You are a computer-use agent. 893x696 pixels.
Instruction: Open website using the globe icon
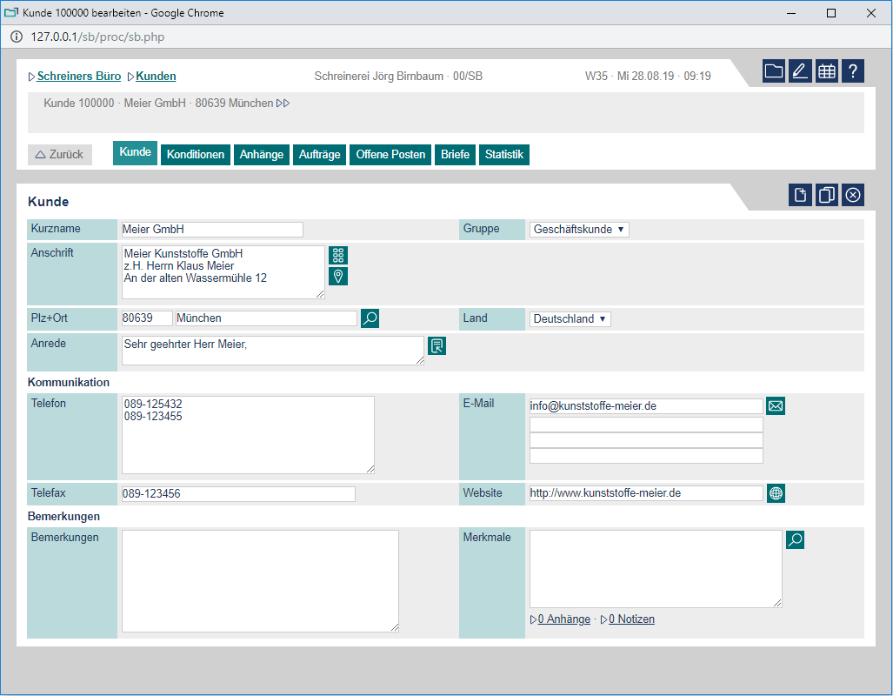[x=776, y=493]
